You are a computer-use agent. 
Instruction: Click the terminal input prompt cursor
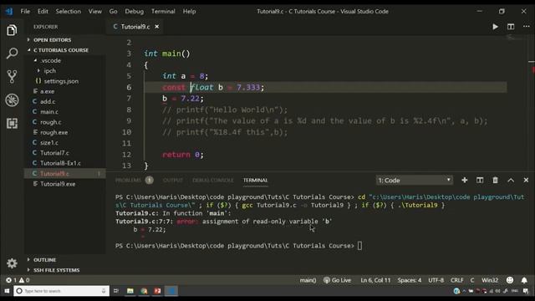coord(359,246)
